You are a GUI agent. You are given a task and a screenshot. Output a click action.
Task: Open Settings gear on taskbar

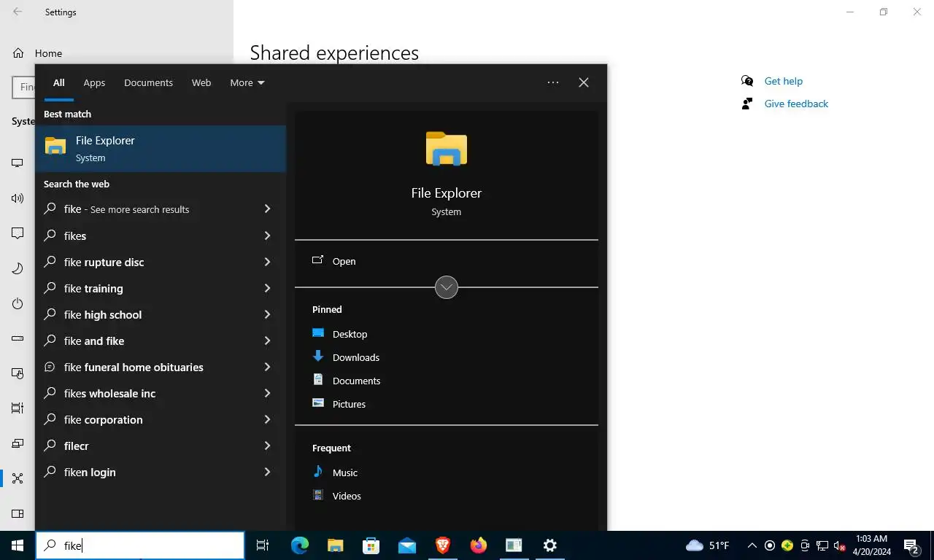(x=550, y=545)
